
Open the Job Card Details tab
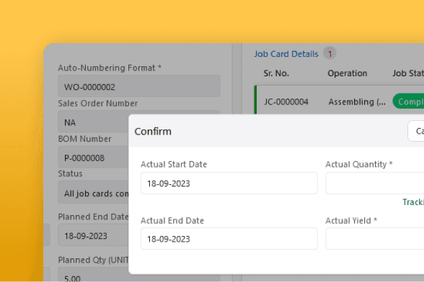point(286,54)
